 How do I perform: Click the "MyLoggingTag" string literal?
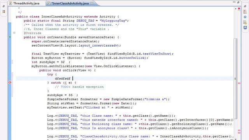click(x=113, y=21)
